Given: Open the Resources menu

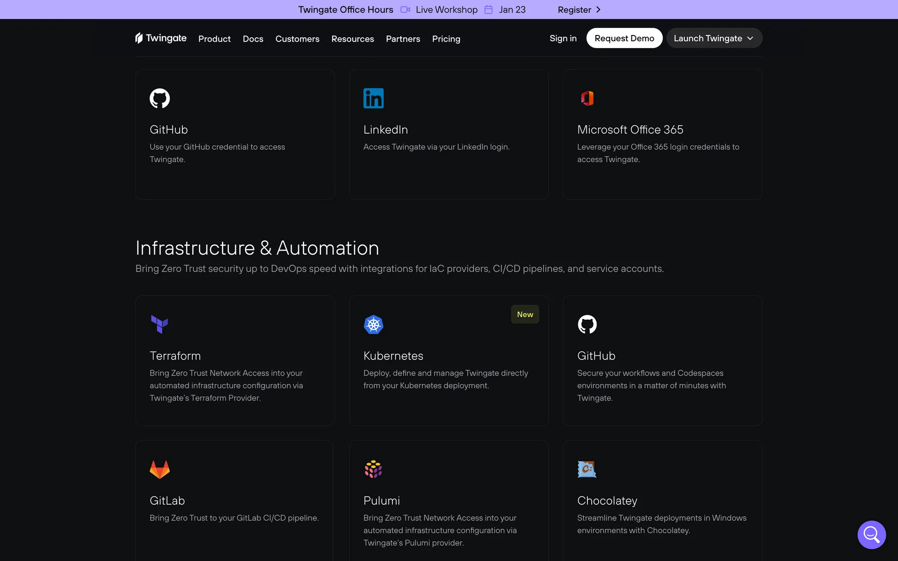Looking at the screenshot, I should pyautogui.click(x=352, y=39).
